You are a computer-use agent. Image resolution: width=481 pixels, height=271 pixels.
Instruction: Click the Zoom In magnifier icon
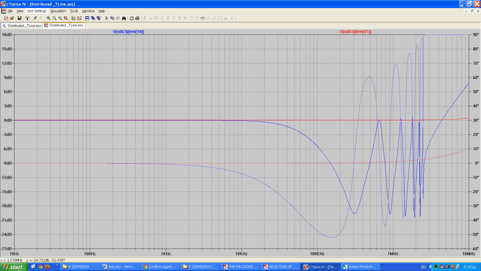[x=48, y=18]
